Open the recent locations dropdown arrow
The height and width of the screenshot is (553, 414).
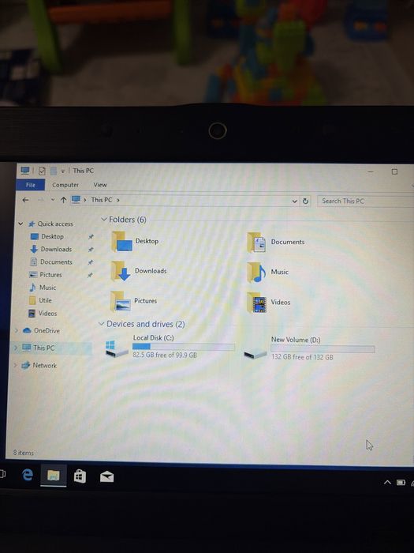click(x=53, y=200)
